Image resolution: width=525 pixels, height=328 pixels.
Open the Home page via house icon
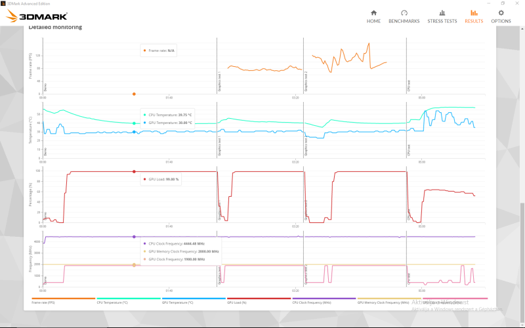[x=373, y=13]
